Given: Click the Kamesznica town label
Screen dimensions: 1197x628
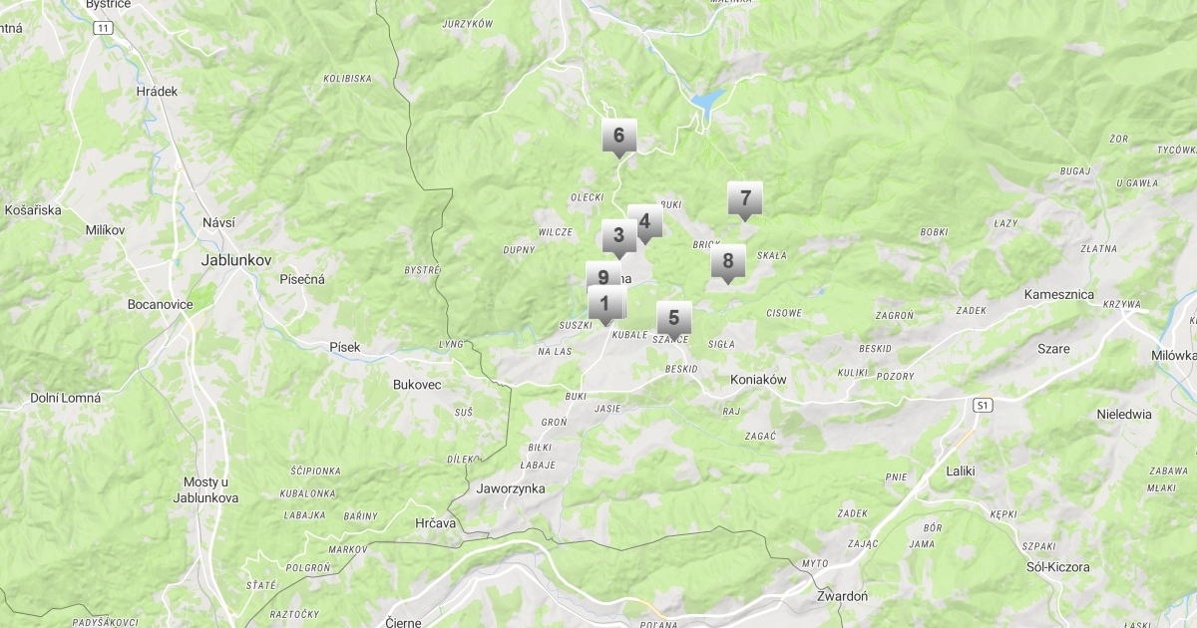Looking at the screenshot, I should point(1059,295).
